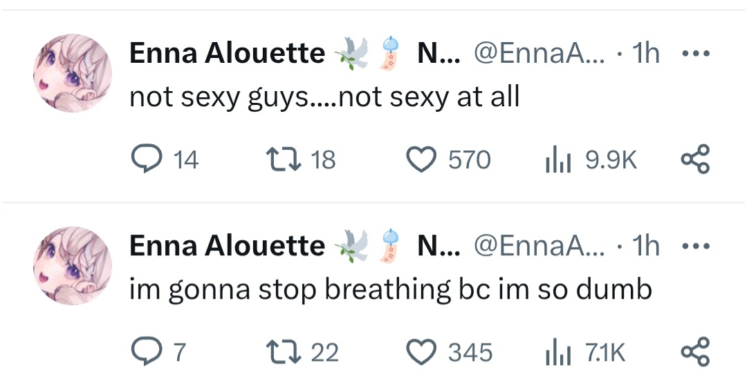Open the second tweet's profile avatar
Viewport: 747px width, 392px height.
coord(73,265)
